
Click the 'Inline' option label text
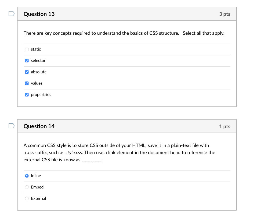[36, 176]
